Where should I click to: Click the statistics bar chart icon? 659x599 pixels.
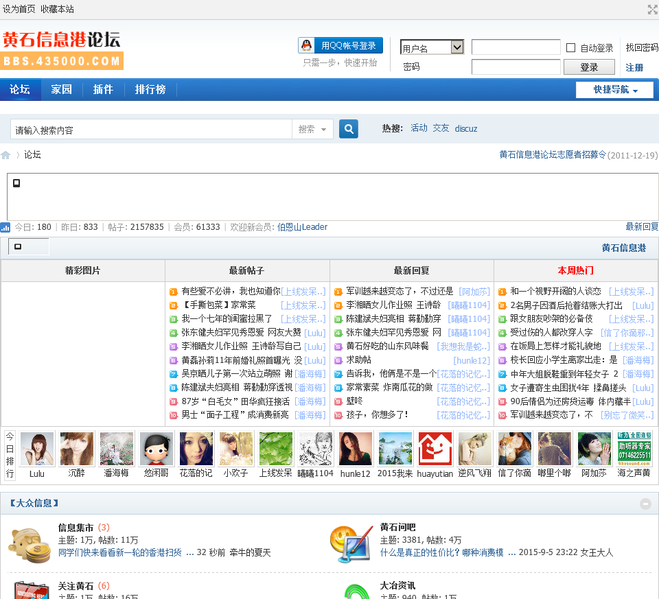tap(5, 227)
